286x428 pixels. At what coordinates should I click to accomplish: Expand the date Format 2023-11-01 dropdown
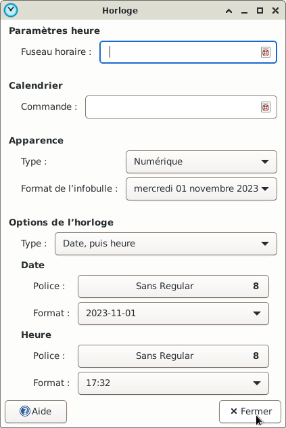point(173,314)
